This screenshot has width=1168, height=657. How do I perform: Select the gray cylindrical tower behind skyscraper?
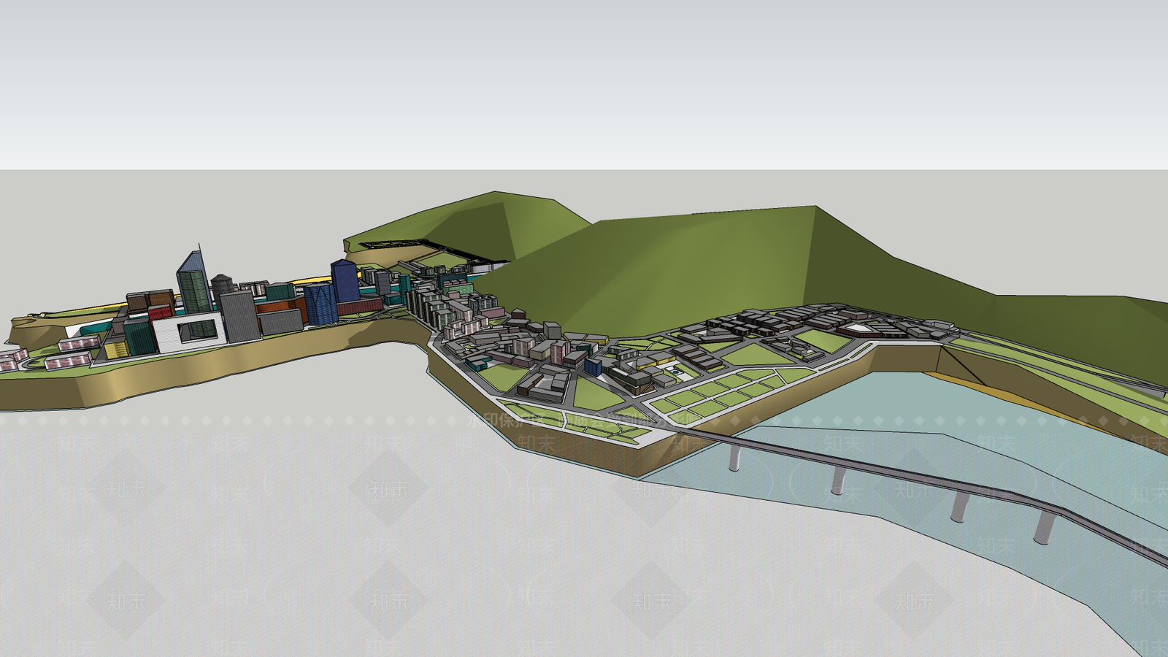221,286
